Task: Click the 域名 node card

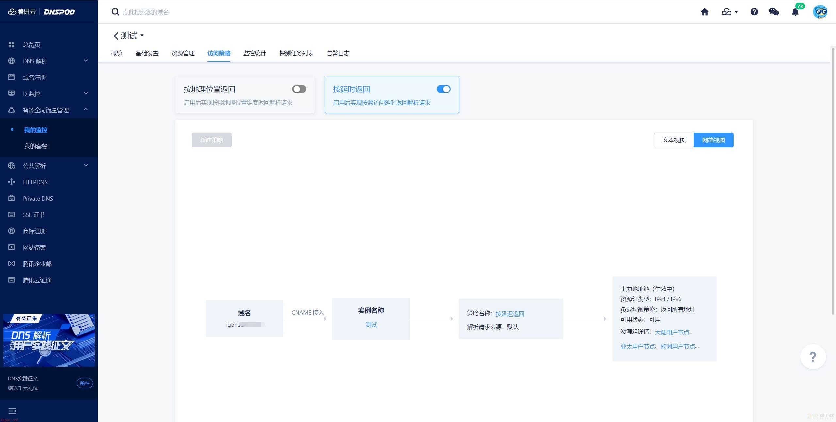Action: click(244, 319)
